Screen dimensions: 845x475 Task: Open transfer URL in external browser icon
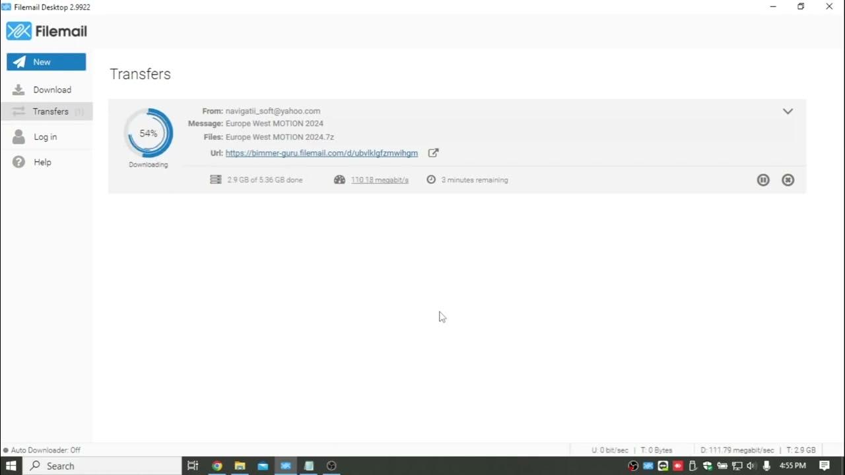tap(433, 153)
